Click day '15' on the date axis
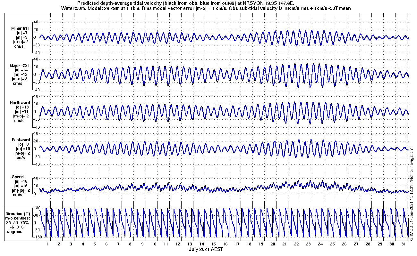The height and width of the screenshot is (256, 417). (213, 244)
